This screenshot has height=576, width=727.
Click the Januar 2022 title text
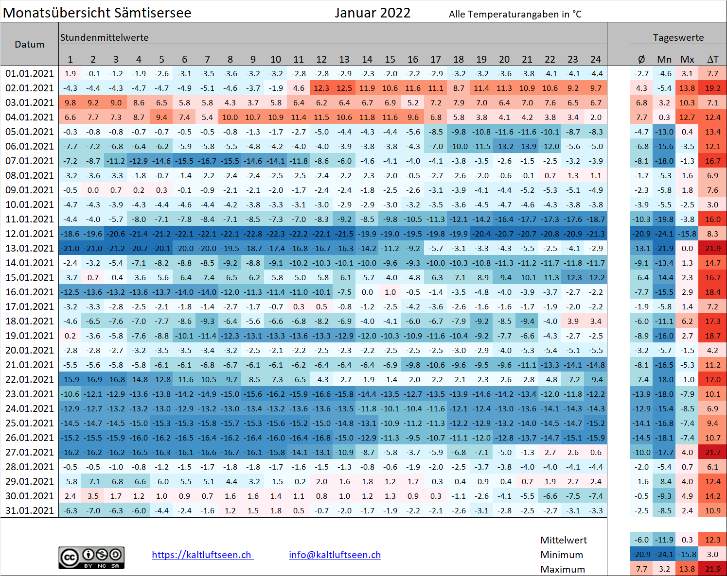372,13
